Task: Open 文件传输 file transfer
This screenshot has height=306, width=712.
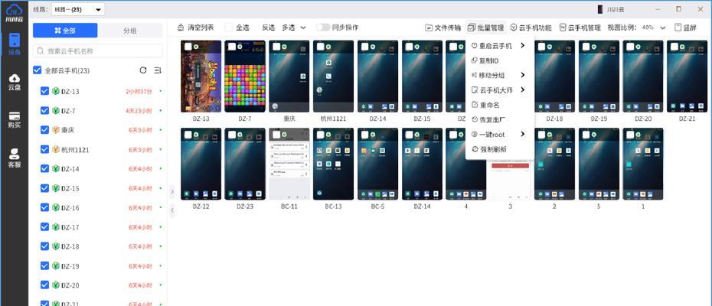Action: pyautogui.click(x=443, y=28)
